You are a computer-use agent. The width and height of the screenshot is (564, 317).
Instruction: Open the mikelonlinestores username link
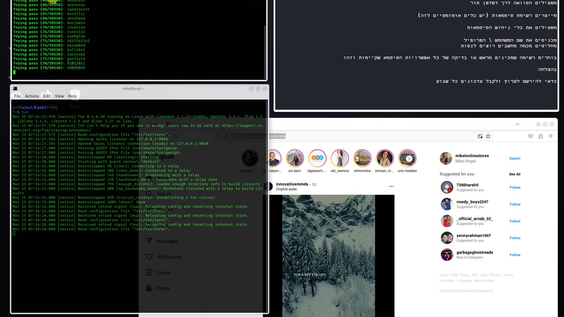coord(472,156)
